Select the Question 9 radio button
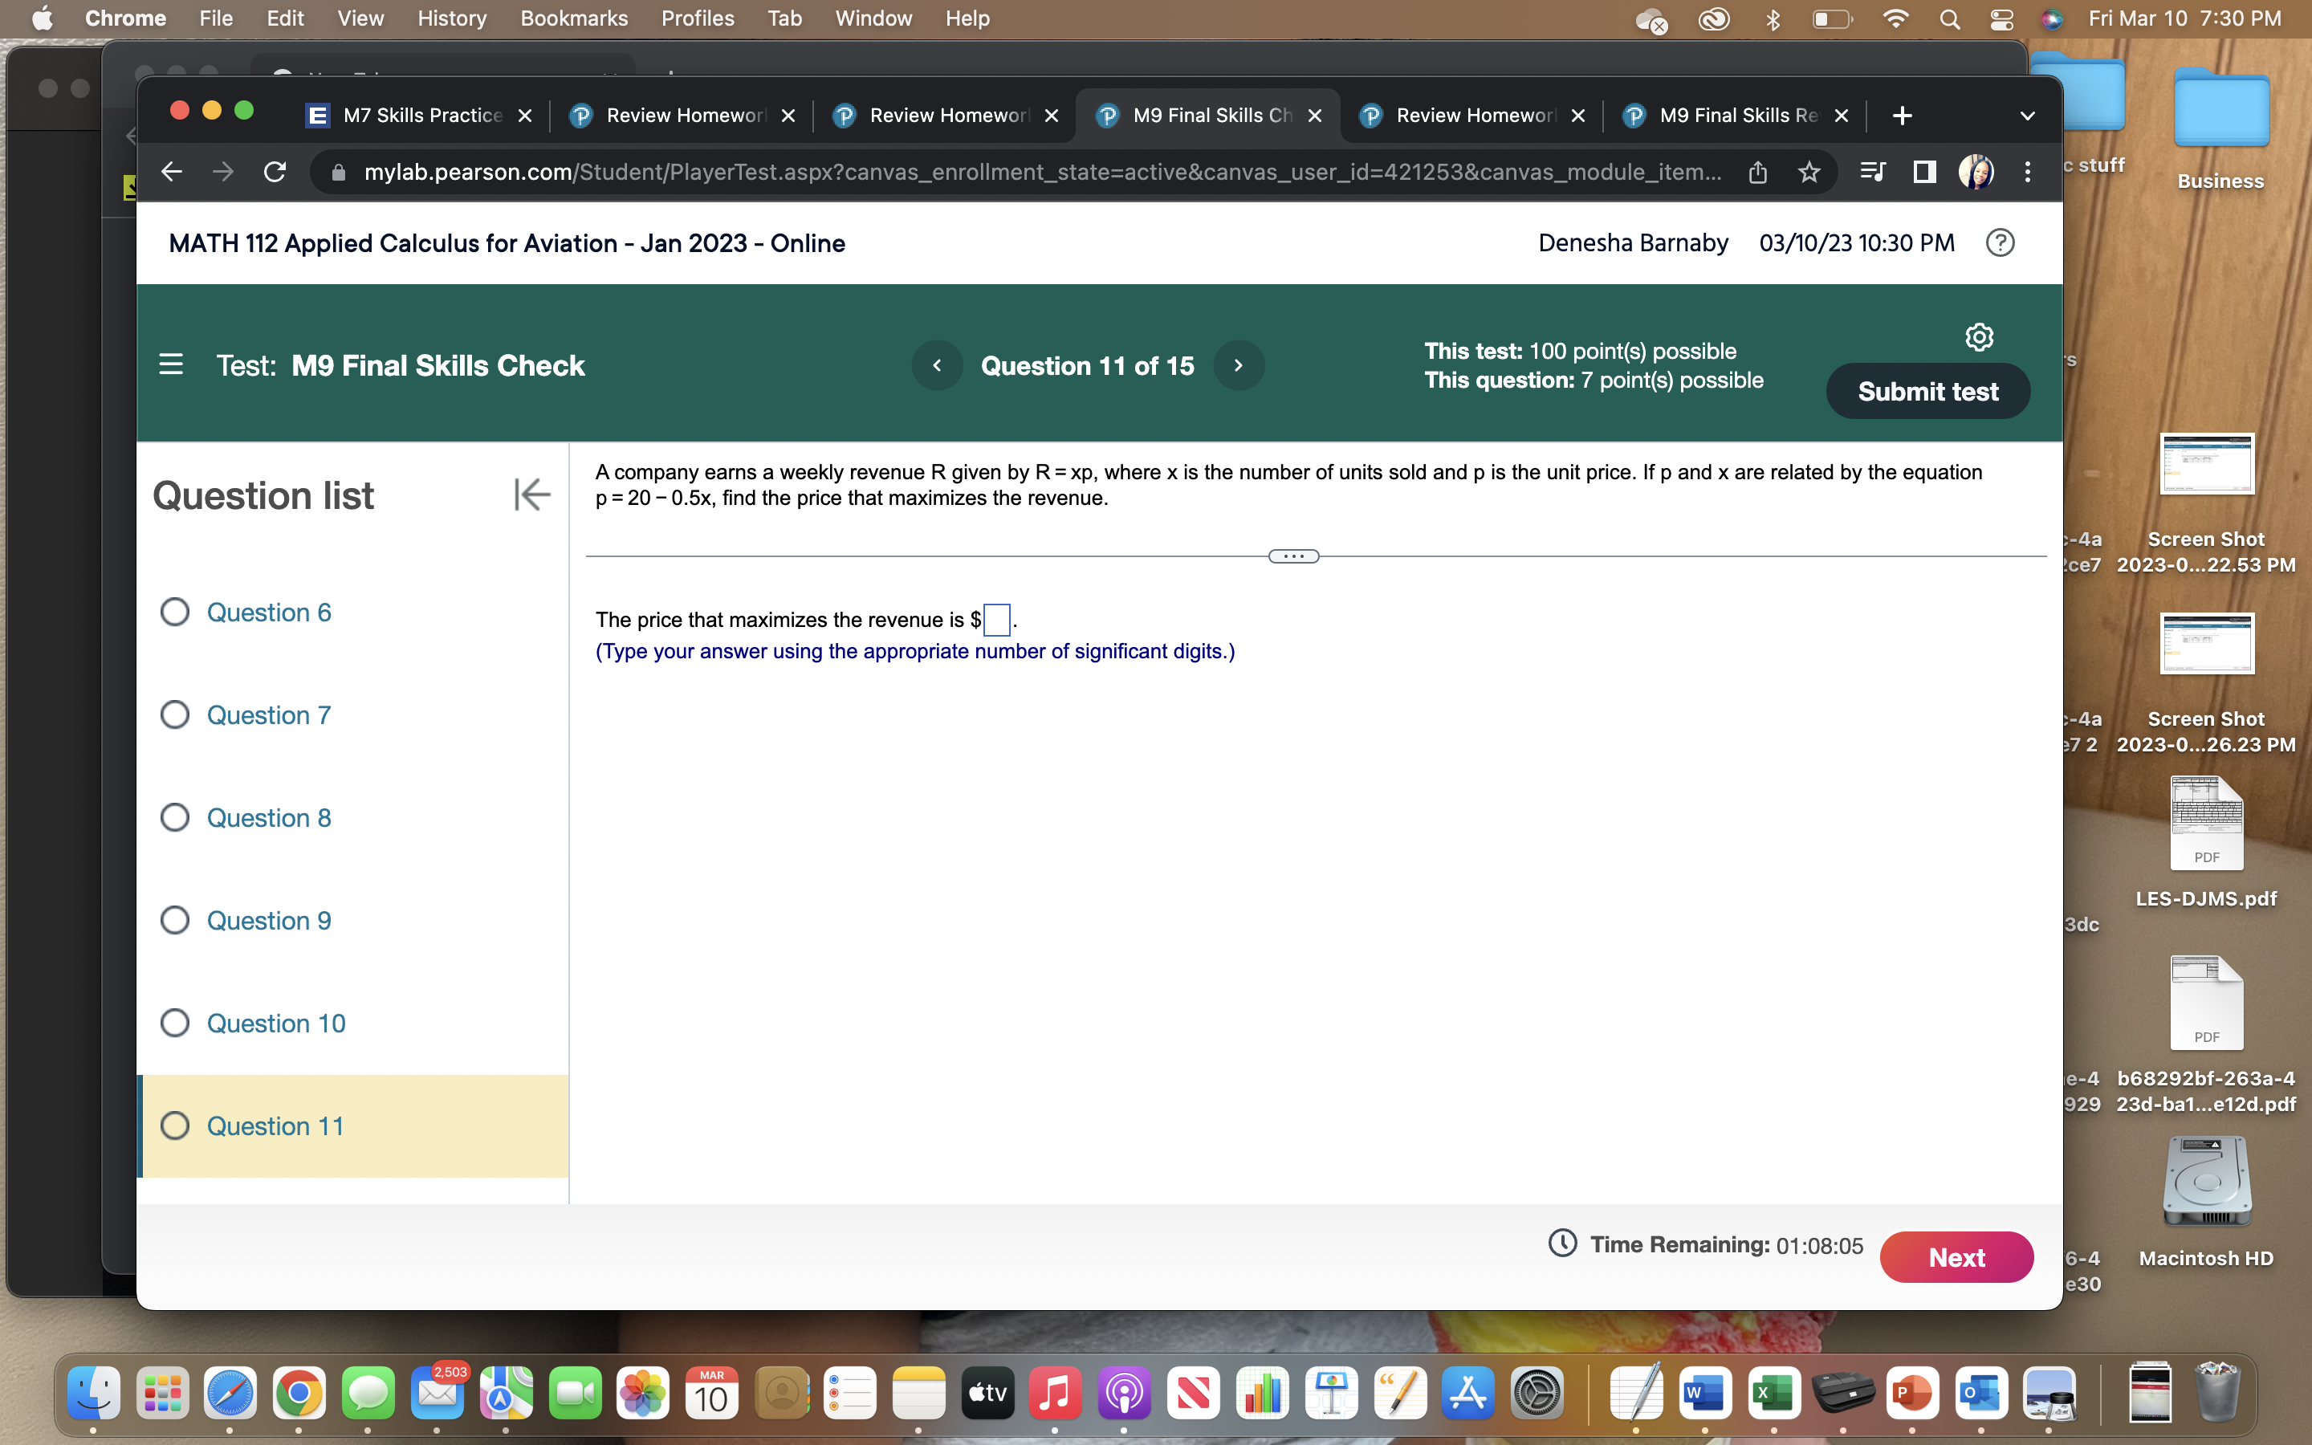This screenshot has height=1445, width=2312. (x=175, y=919)
